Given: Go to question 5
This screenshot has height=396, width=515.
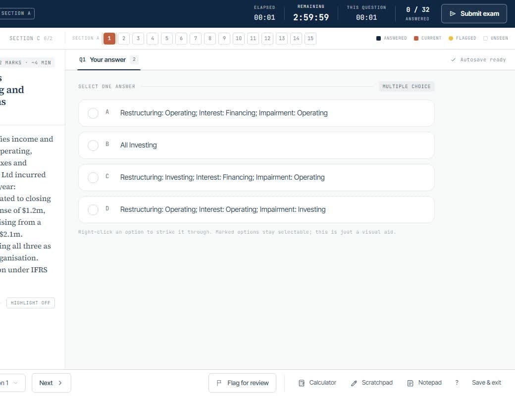Looking at the screenshot, I should (x=167, y=39).
